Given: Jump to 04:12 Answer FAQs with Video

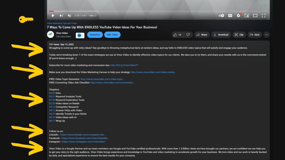Looking at the screenshot, I should tap(52, 110).
